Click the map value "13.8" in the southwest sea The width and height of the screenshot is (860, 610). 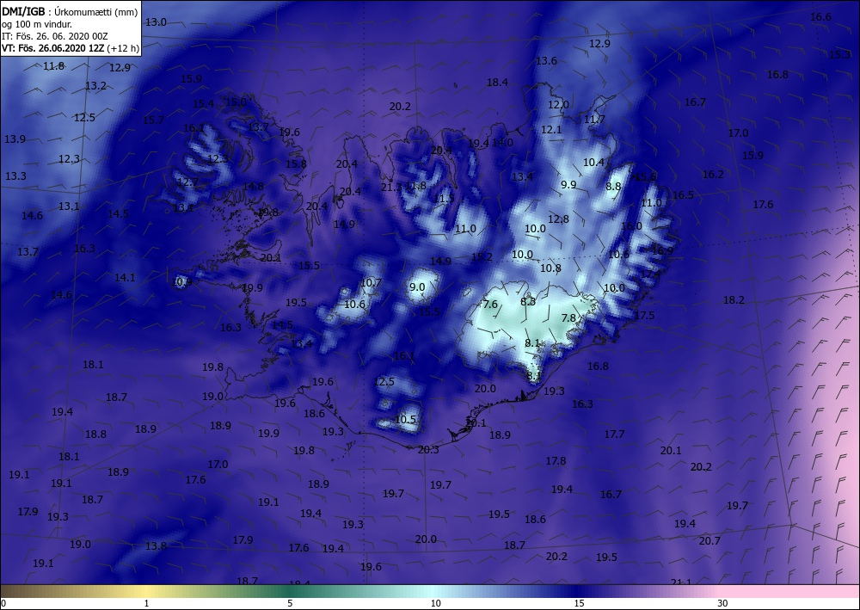click(156, 545)
